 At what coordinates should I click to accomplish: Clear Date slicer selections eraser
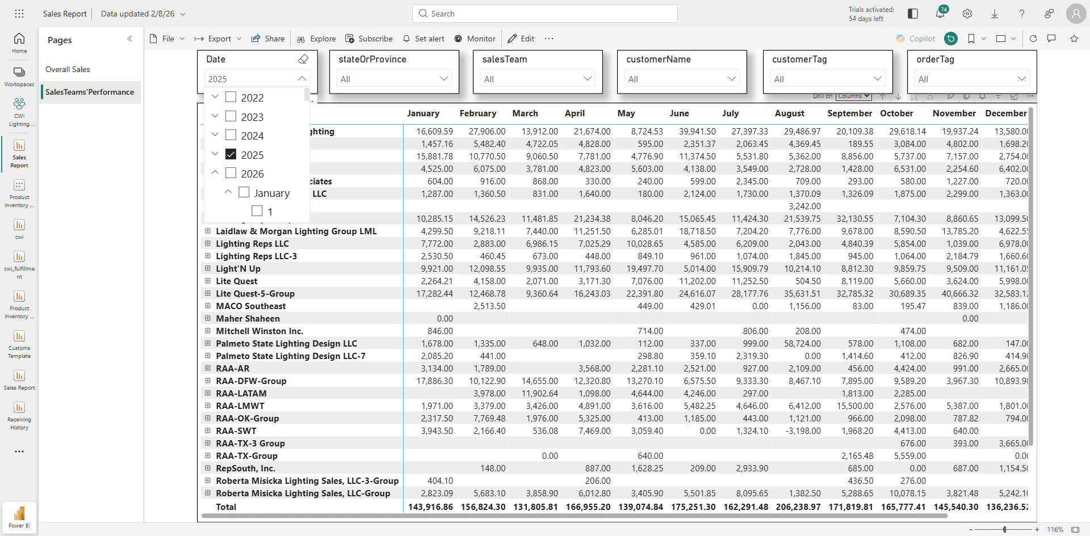[303, 59]
